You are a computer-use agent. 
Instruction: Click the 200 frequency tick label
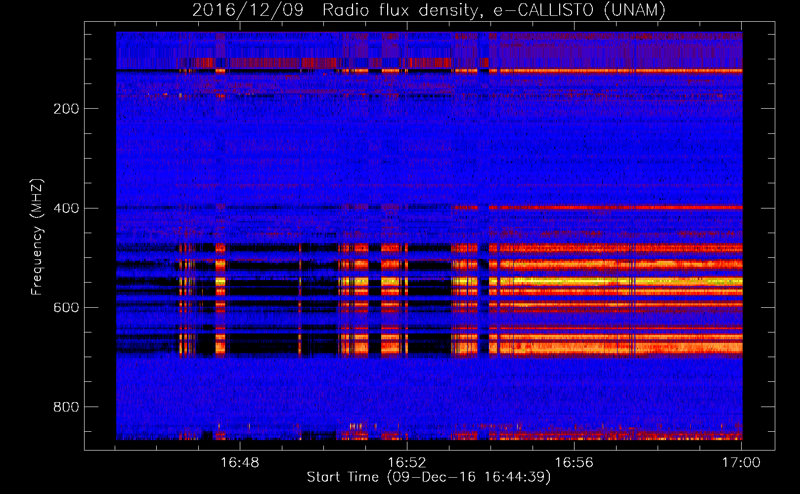66,109
